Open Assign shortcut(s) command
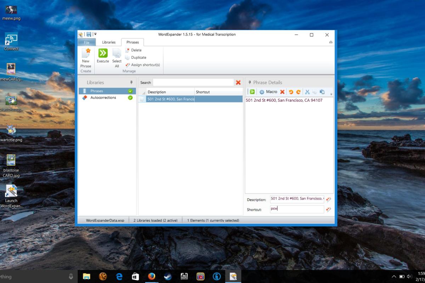The width and height of the screenshot is (425, 283). coord(143,65)
